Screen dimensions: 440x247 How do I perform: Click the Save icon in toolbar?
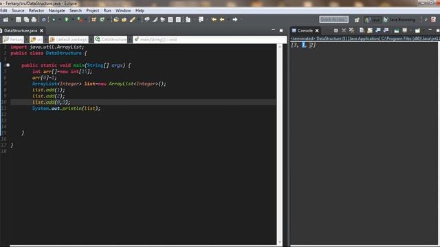(19, 20)
